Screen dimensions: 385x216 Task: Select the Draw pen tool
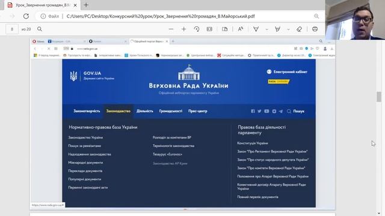256,29
